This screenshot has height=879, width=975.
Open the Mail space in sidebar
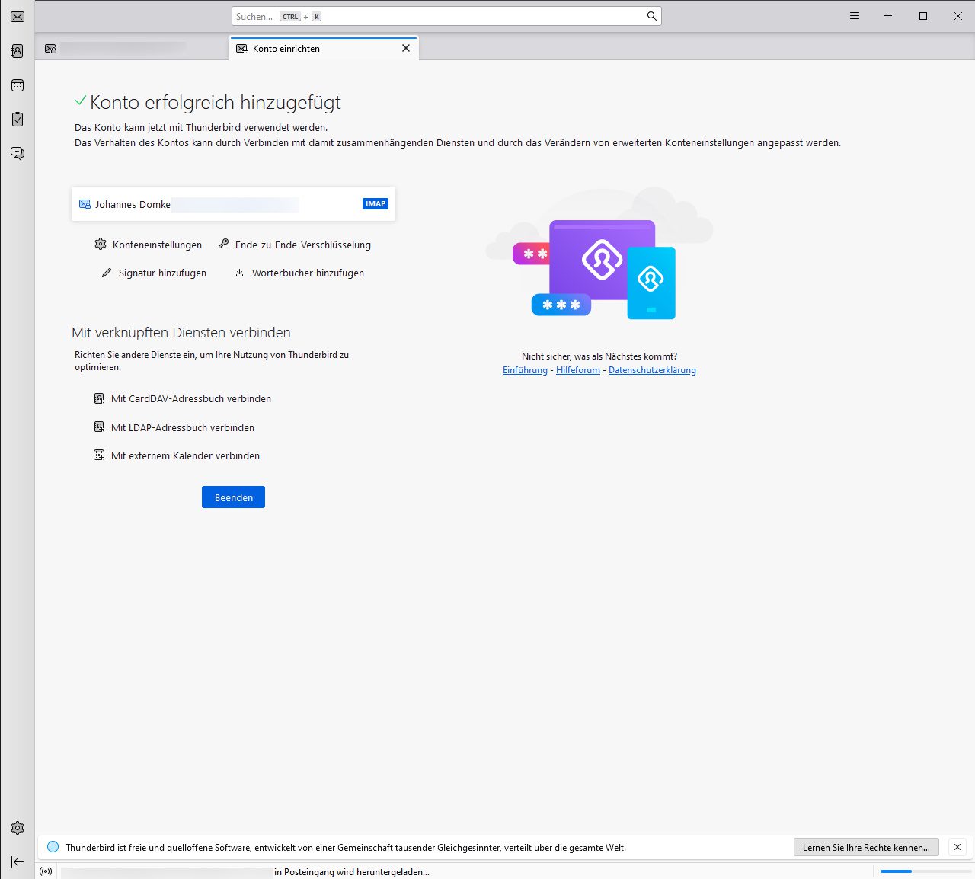pyautogui.click(x=18, y=17)
